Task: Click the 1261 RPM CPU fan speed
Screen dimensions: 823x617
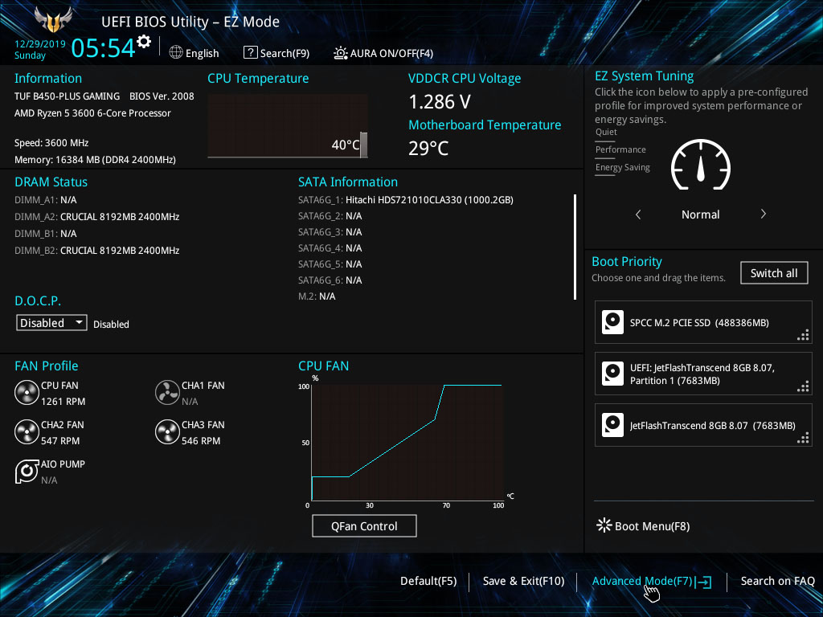Action: coord(63,402)
